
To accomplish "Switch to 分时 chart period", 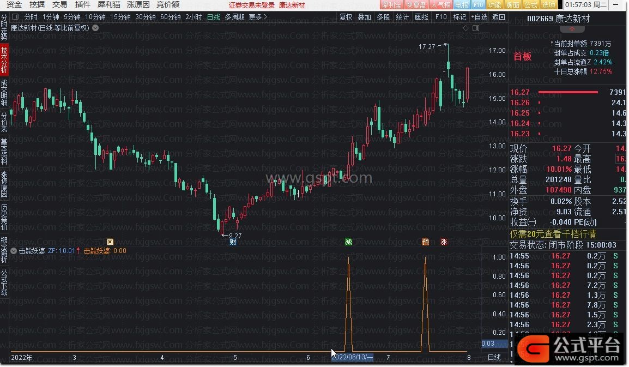I will [31, 17].
